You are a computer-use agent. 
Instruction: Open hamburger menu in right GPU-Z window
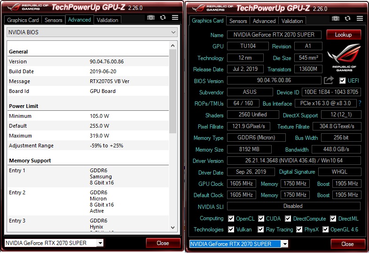click(x=360, y=18)
